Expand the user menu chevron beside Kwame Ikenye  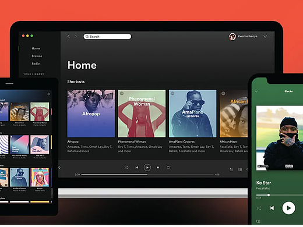pyautogui.click(x=265, y=37)
